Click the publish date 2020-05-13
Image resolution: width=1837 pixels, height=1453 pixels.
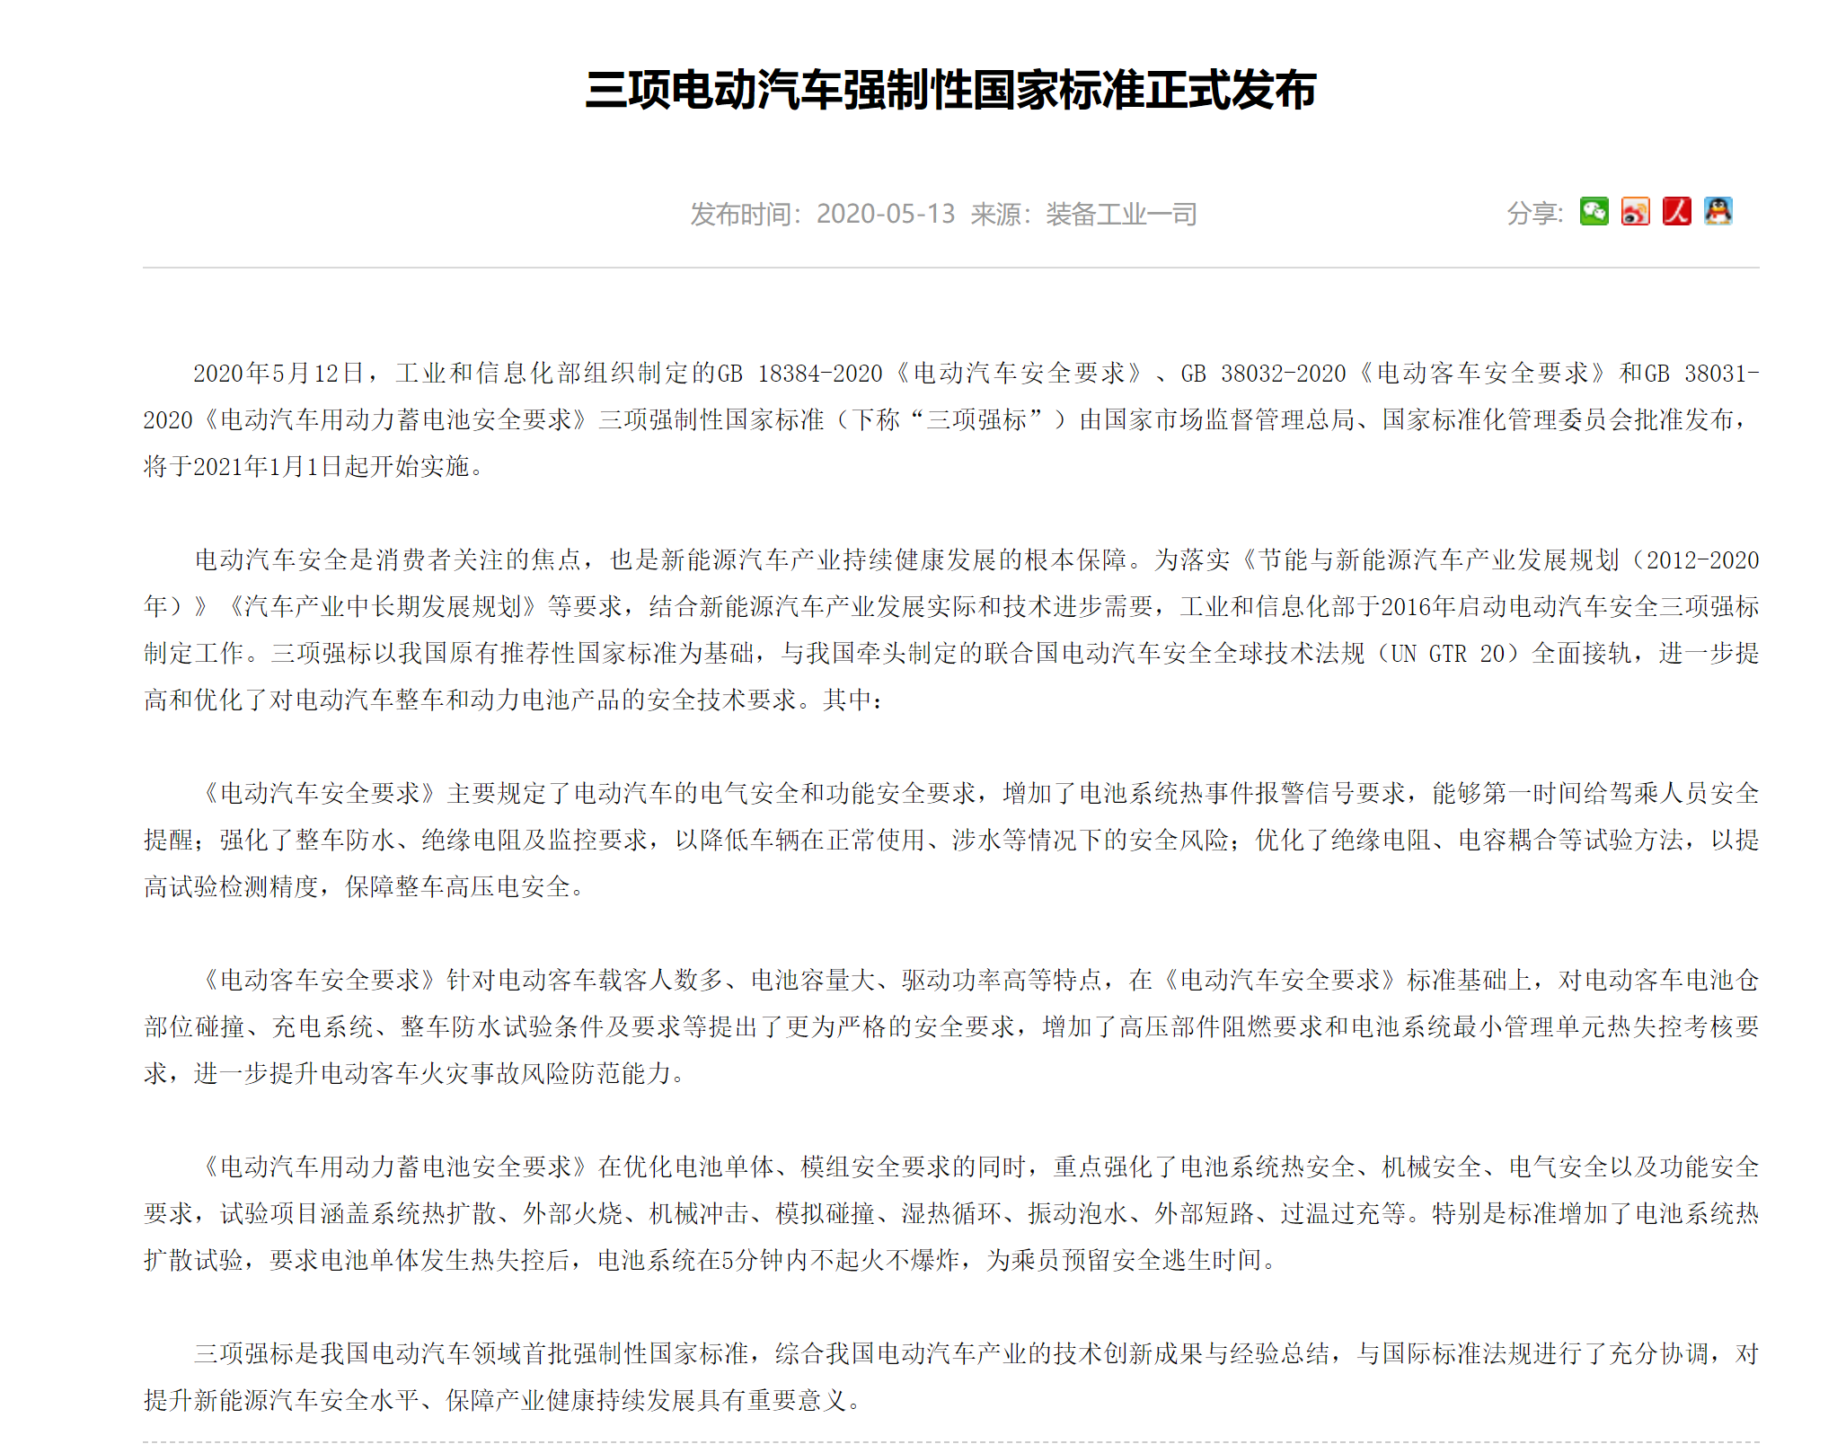(x=885, y=214)
